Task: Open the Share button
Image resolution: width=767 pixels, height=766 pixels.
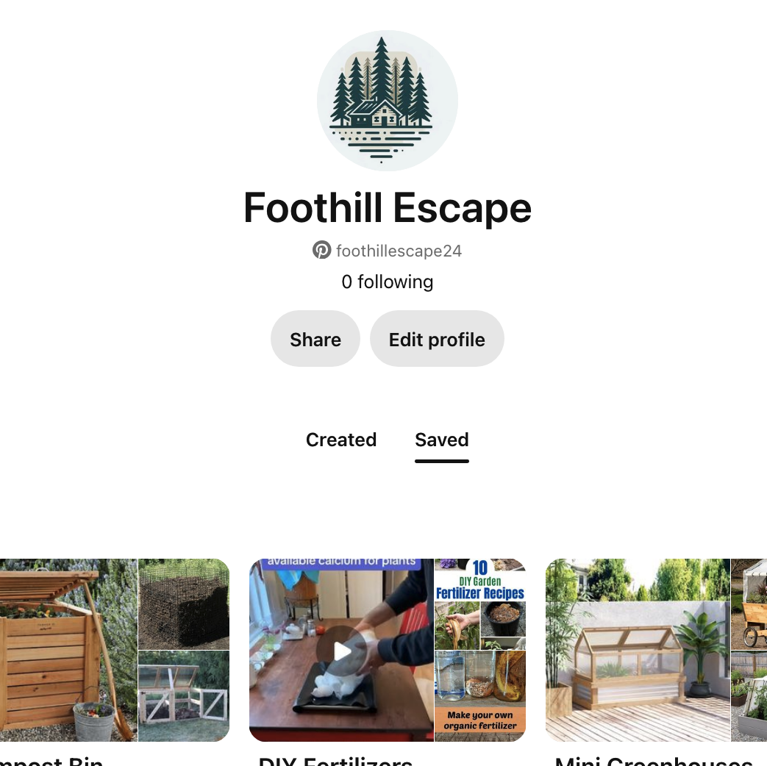Action: point(315,339)
